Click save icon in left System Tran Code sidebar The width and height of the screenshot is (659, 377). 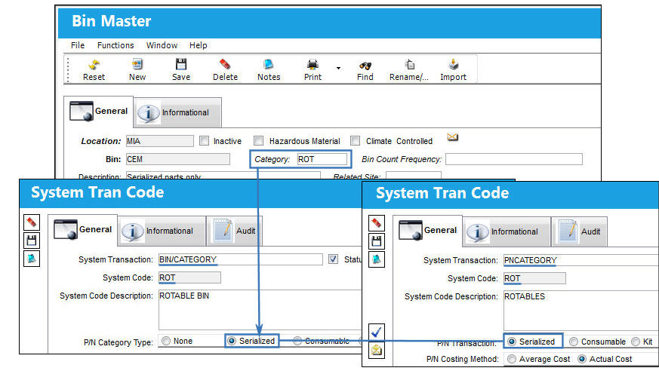[x=32, y=241]
